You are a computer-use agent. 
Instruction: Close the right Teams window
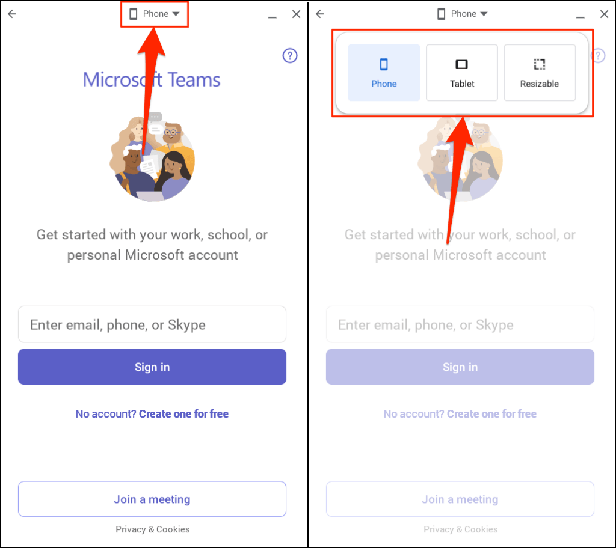604,14
